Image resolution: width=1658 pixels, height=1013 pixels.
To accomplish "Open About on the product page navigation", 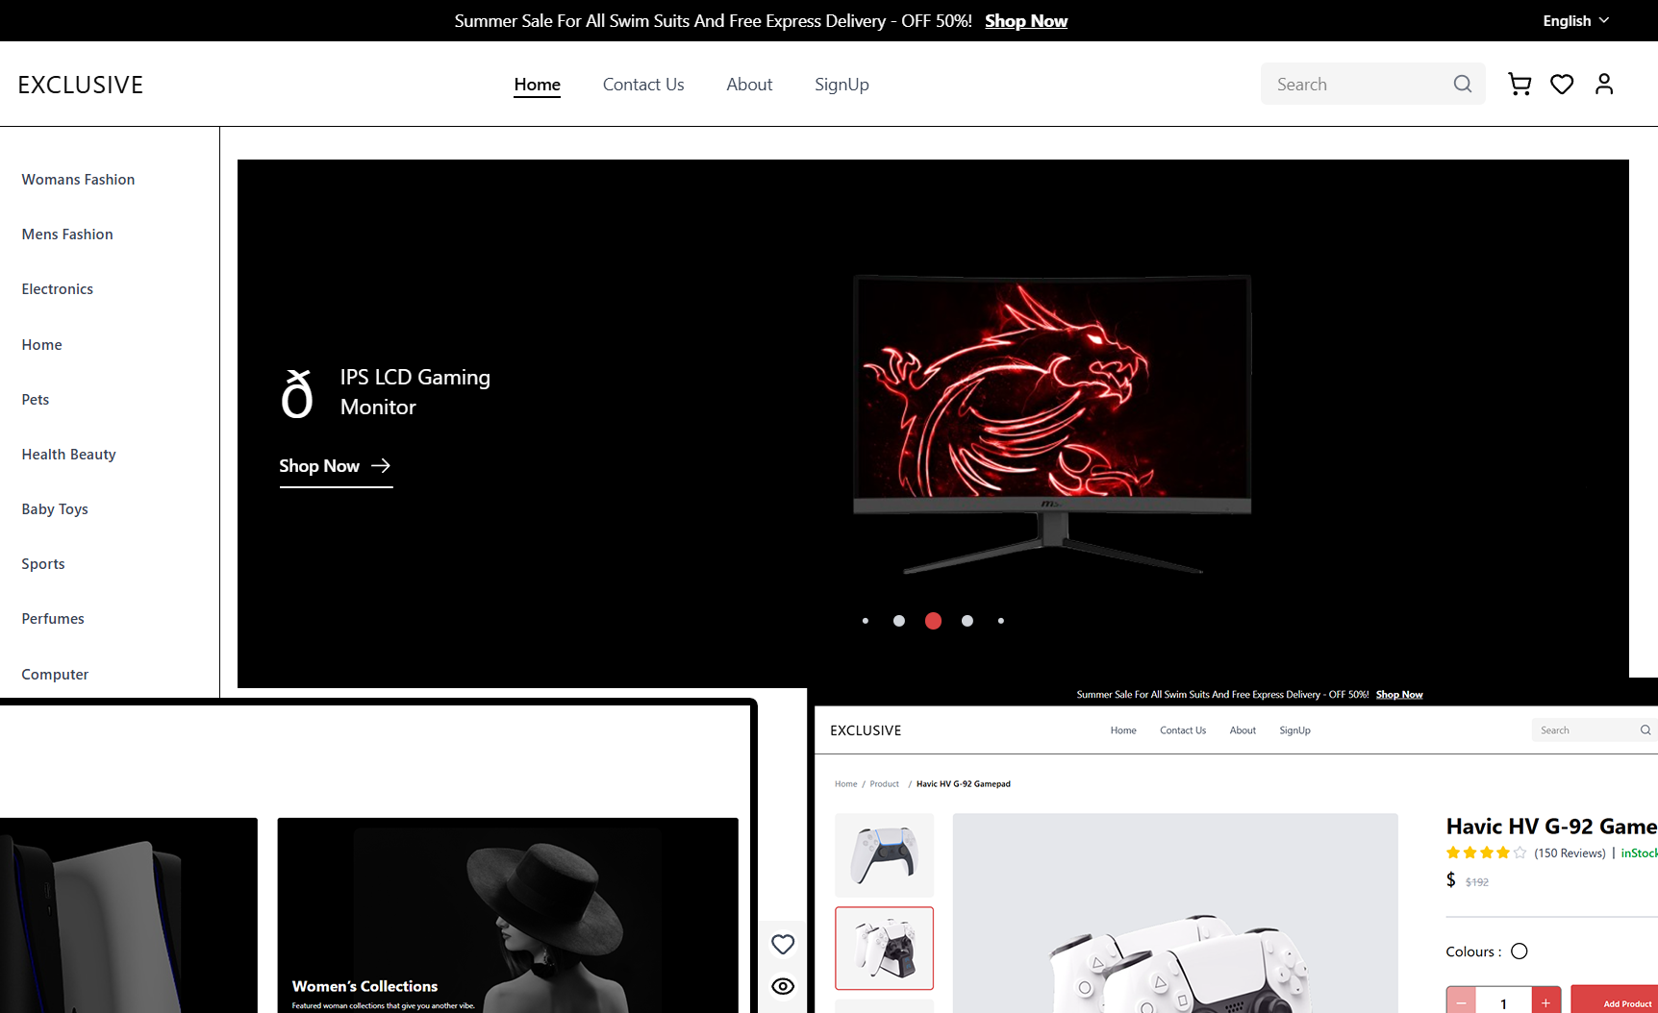I will coord(1243,730).
